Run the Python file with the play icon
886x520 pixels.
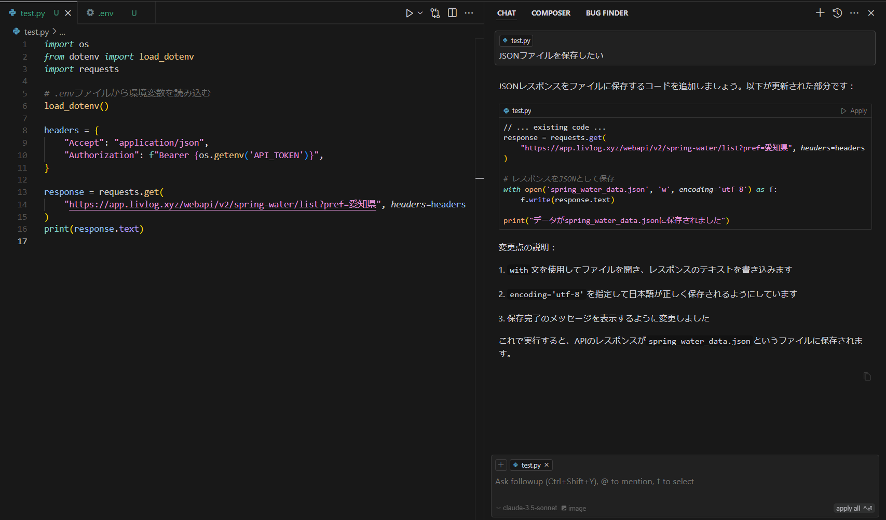coord(409,13)
